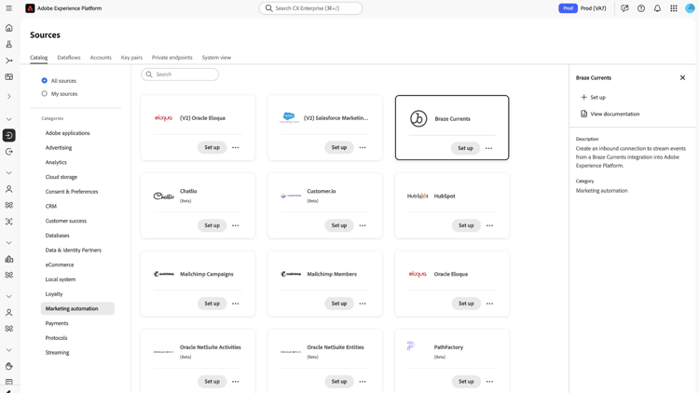Switch to the System view tab
The width and height of the screenshot is (699, 393).
click(x=216, y=58)
